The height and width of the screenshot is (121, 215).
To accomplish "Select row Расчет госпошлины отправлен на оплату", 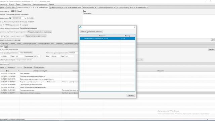I will (39, 87).
